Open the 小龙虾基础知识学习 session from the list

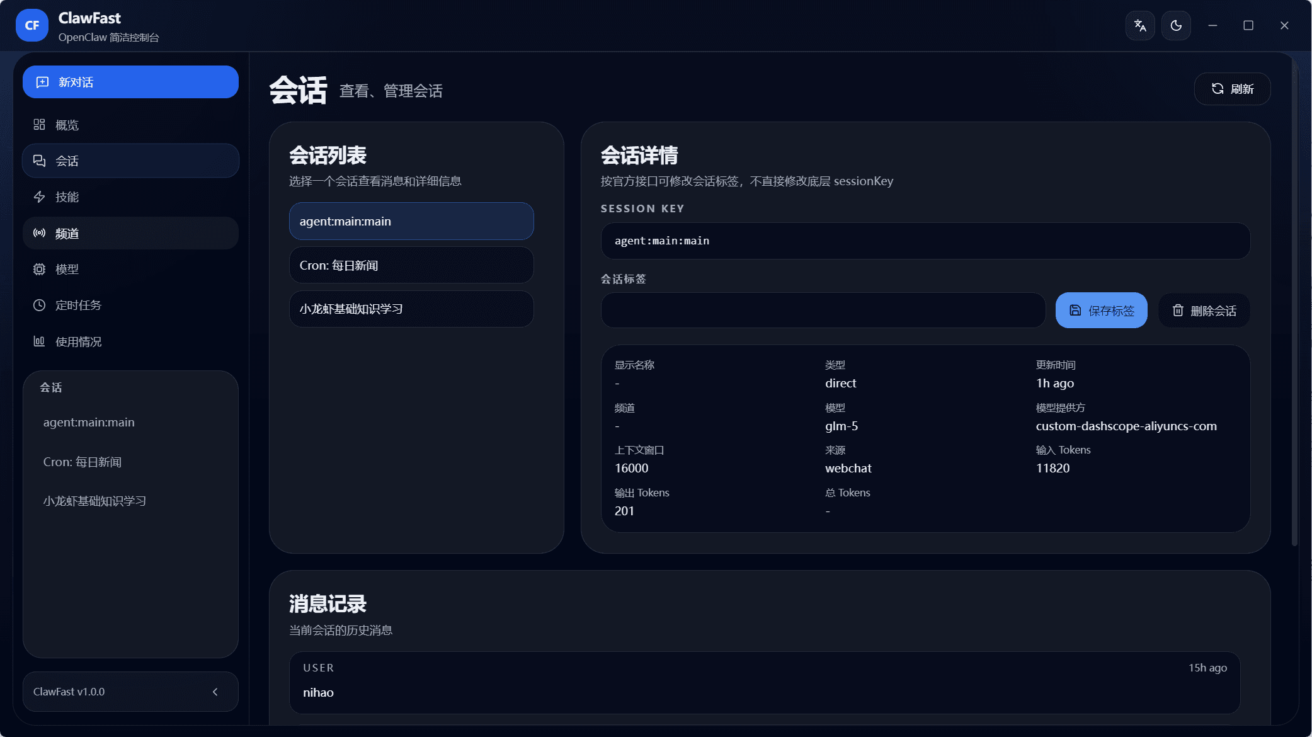[x=411, y=309]
